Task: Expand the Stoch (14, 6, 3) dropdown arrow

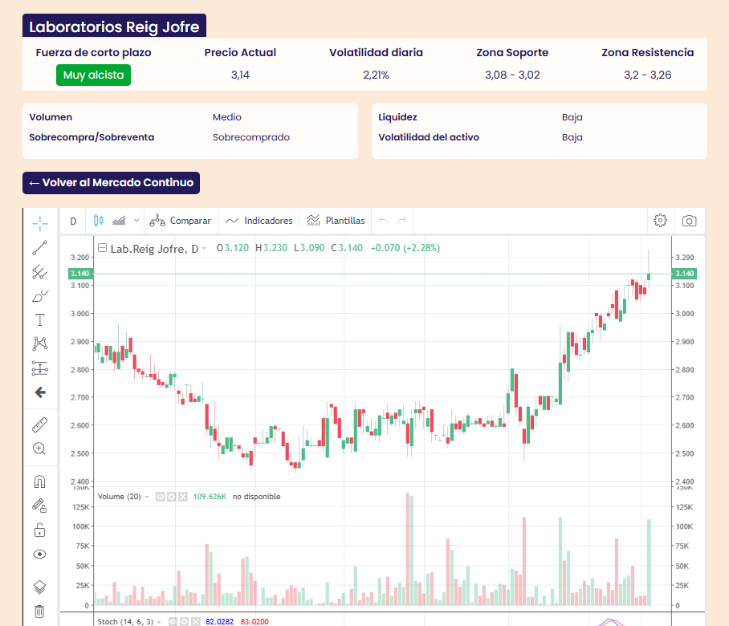Action: [159, 622]
